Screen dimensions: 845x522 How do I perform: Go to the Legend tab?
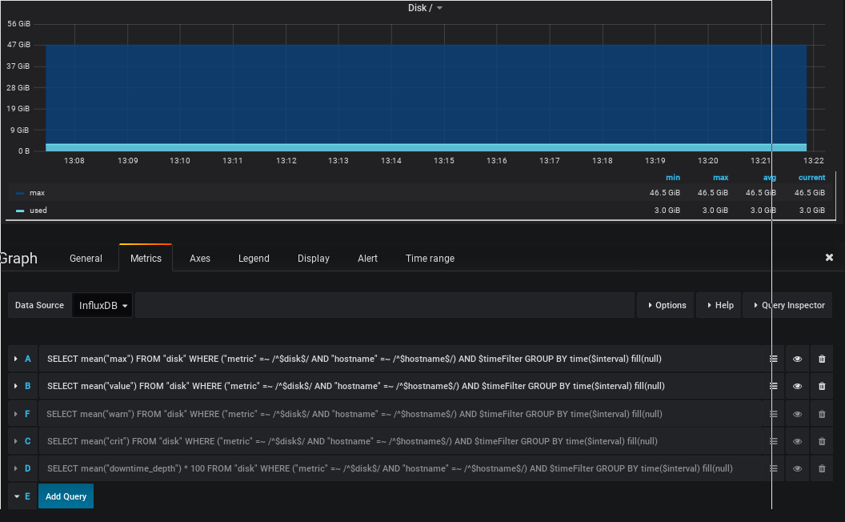point(254,259)
